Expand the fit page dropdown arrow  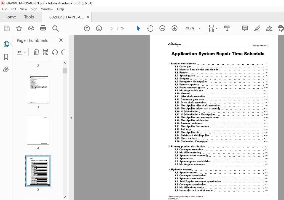217,28
